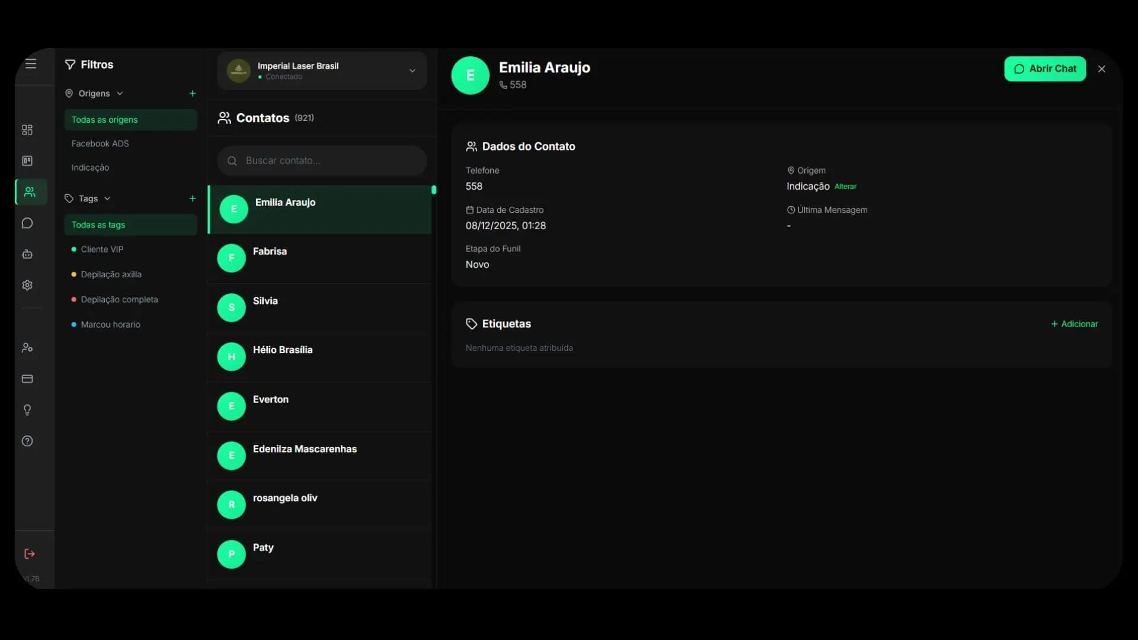This screenshot has width=1138, height=640.
Task: Click the red logout icon
Action: click(x=29, y=553)
